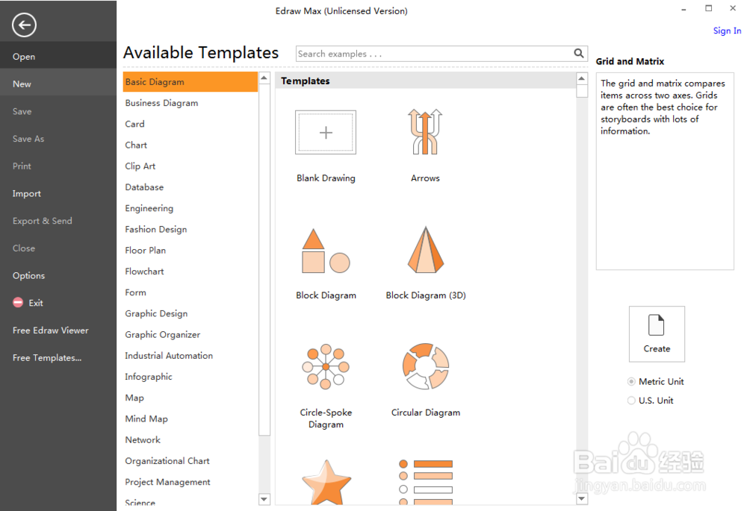
Task: Select the Map category
Action: [x=190, y=398]
